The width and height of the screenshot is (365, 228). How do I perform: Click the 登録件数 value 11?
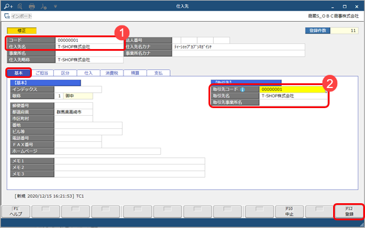click(x=344, y=31)
